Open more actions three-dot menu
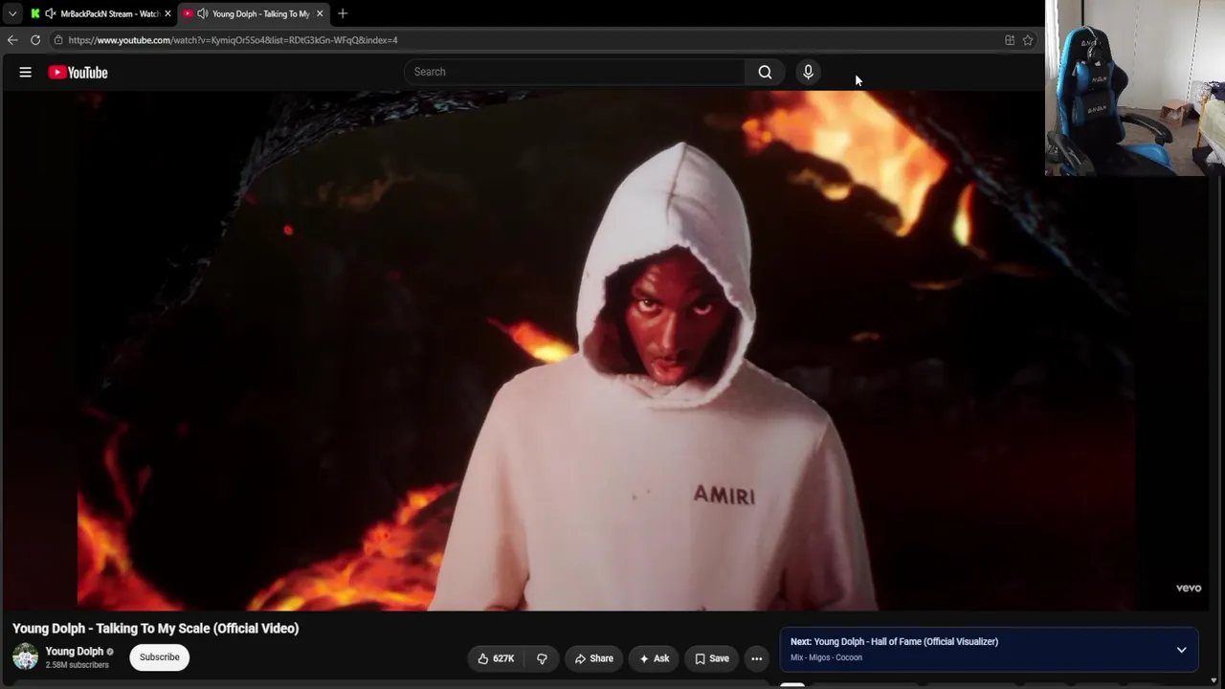Image resolution: width=1225 pixels, height=689 pixels. [756, 658]
